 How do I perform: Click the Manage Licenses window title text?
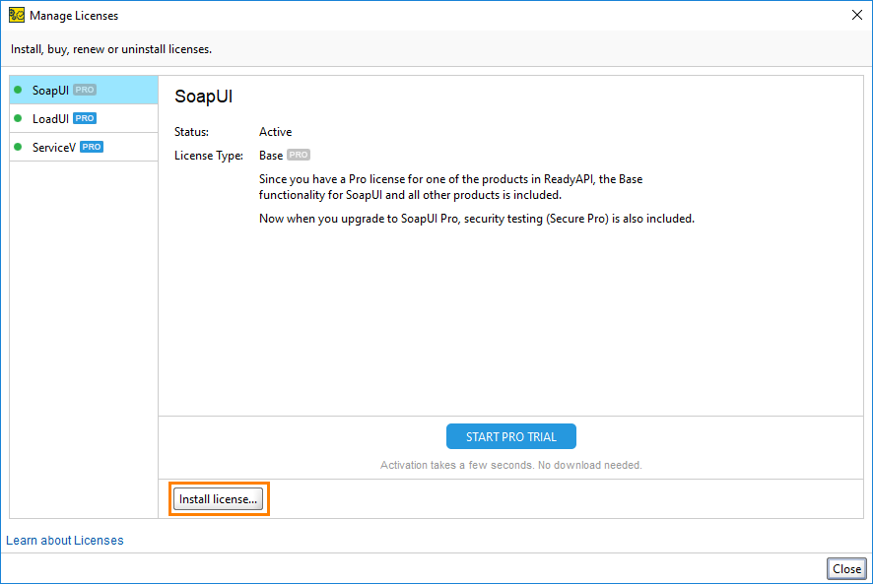point(74,16)
